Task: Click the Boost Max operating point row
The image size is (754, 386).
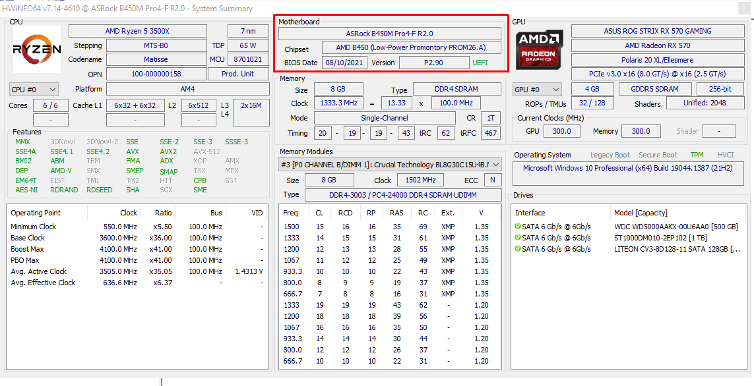Action: [x=137, y=249]
